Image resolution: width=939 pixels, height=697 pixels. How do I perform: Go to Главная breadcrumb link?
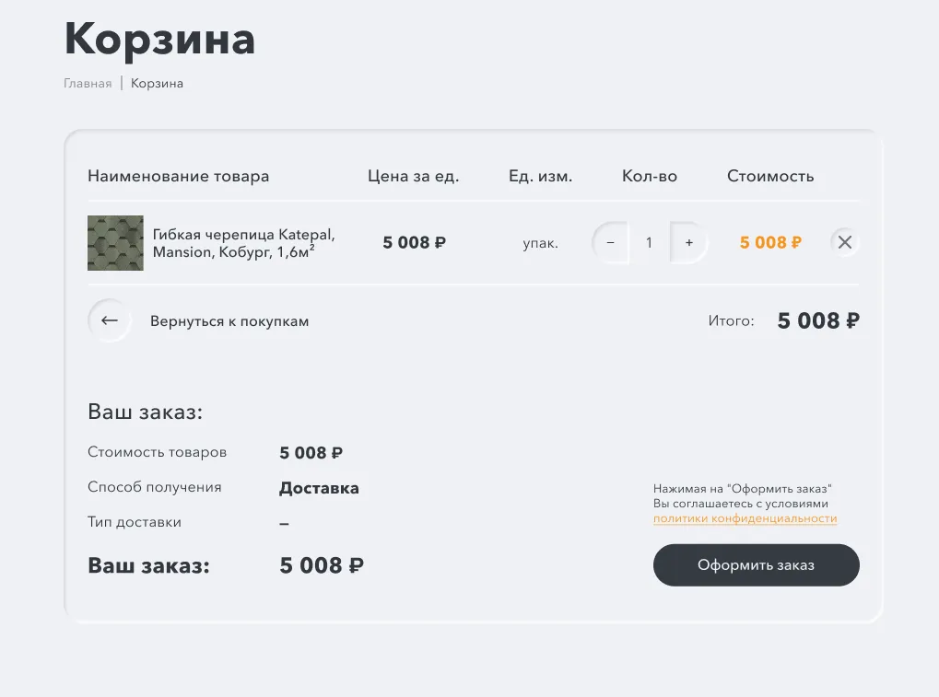pos(88,83)
